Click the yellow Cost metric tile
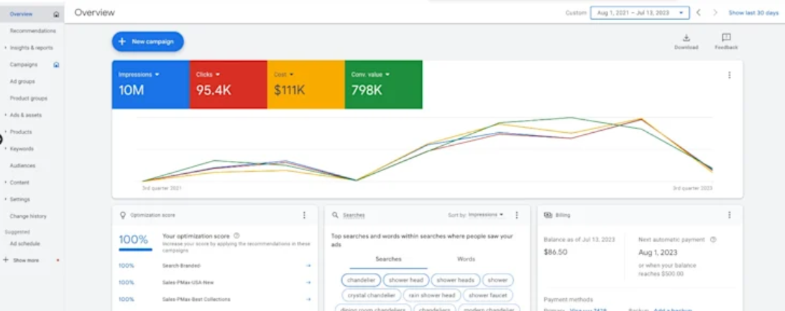Screen dimensions: 785x311 pyautogui.click(x=306, y=85)
